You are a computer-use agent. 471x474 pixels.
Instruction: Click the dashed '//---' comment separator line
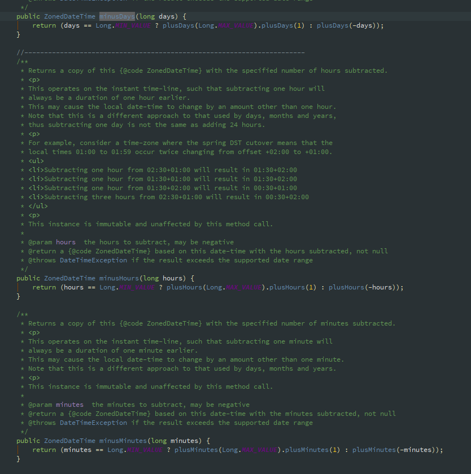click(x=160, y=52)
